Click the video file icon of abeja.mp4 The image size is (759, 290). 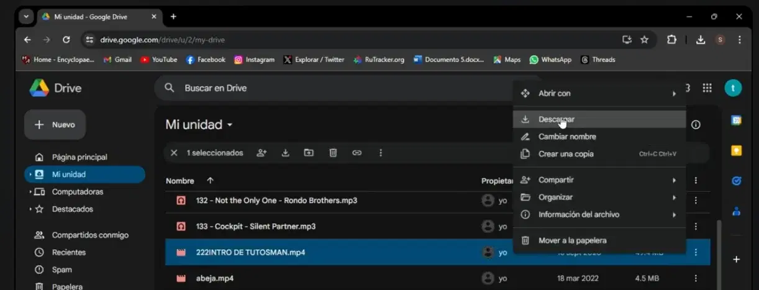[x=181, y=278]
